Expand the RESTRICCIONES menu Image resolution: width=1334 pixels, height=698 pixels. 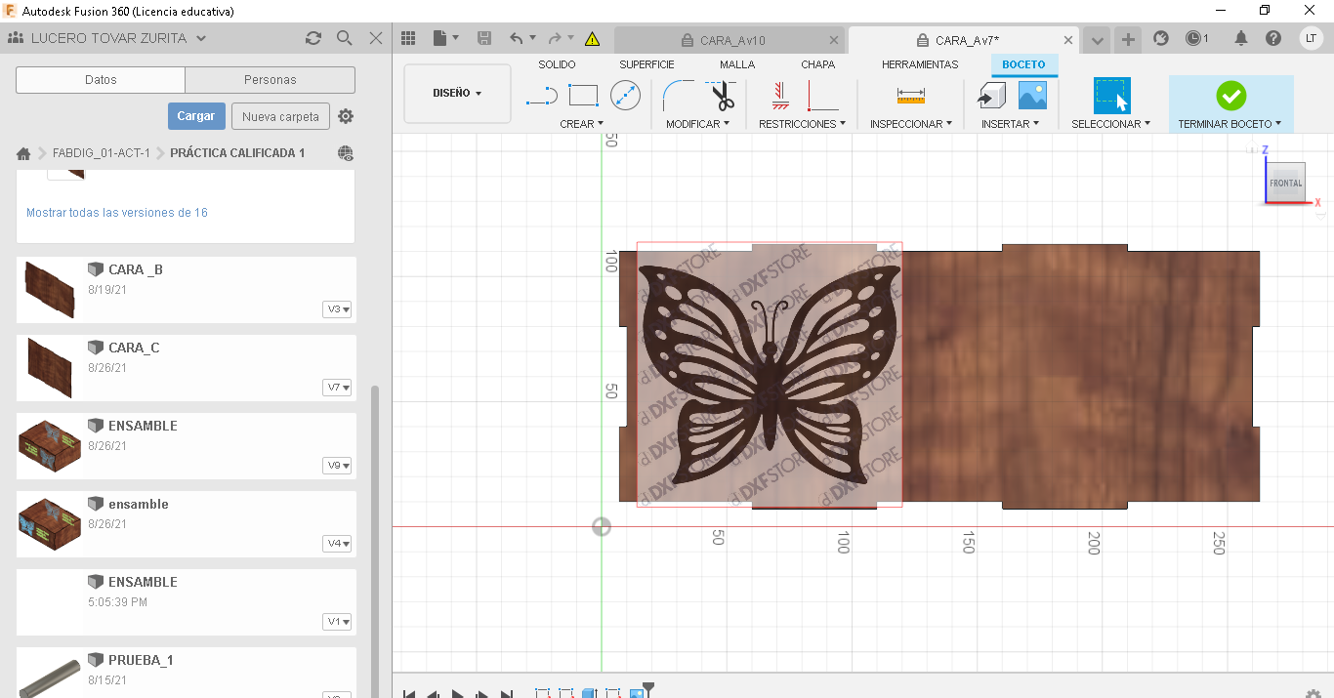tap(802, 124)
